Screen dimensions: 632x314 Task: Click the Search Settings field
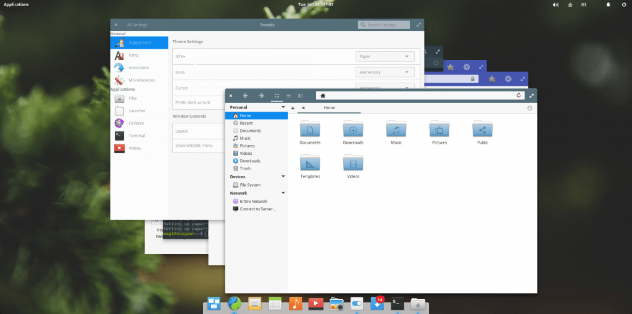[384, 25]
